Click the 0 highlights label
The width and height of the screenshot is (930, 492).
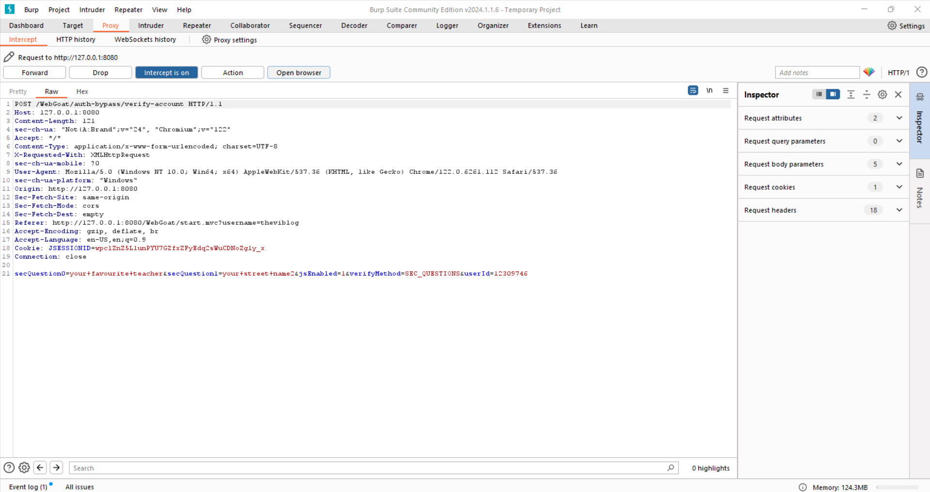pos(710,468)
